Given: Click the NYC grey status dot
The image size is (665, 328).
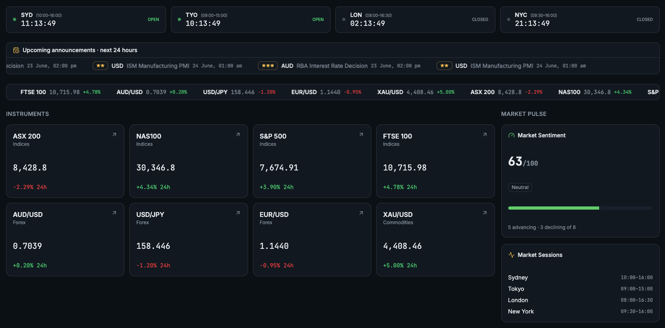Looking at the screenshot, I should pyautogui.click(x=509, y=19).
